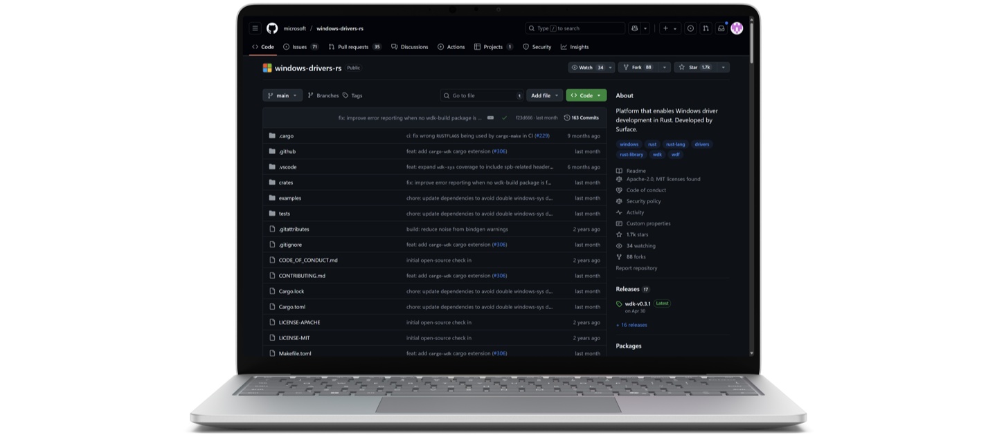Click the Microsoft logo beside repository name
This screenshot has width=997, height=437.
coord(267,68)
